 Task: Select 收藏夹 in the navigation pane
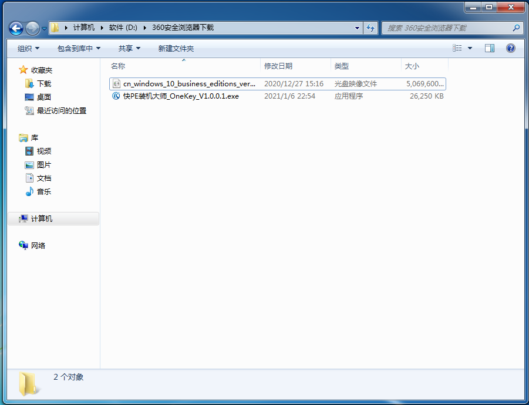click(x=42, y=70)
